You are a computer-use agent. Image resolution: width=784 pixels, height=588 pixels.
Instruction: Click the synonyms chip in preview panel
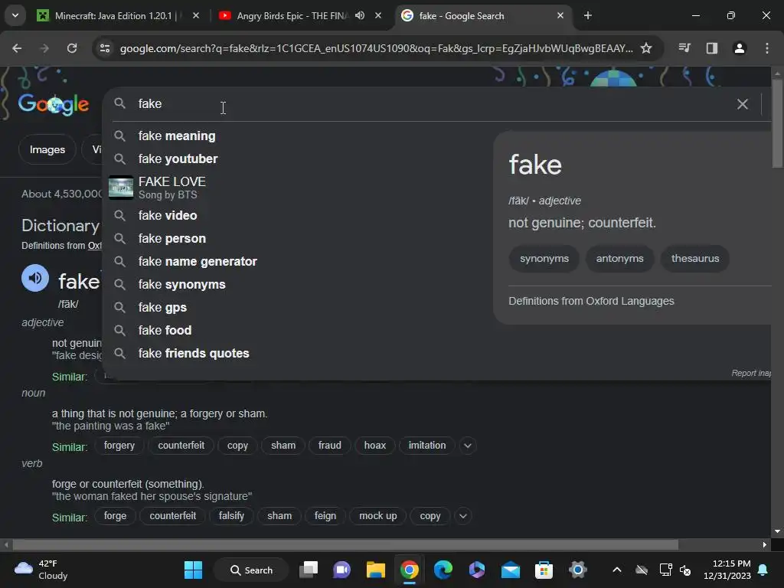544,259
